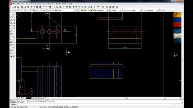
Task: Open the Dimension menu
Action: tap(51, 4)
